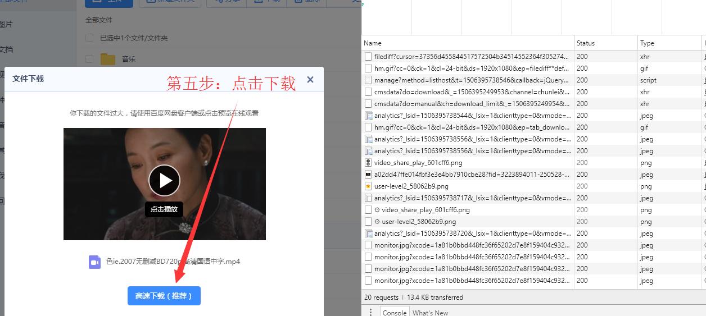
Task: Sort requests by the Status column header
Action: (x=606, y=43)
